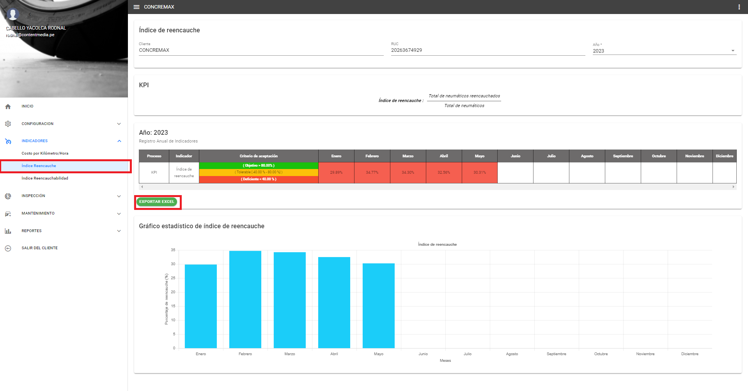This screenshot has width=748, height=391.
Task: Click the table horizontal scrollbar
Action: pos(437,187)
